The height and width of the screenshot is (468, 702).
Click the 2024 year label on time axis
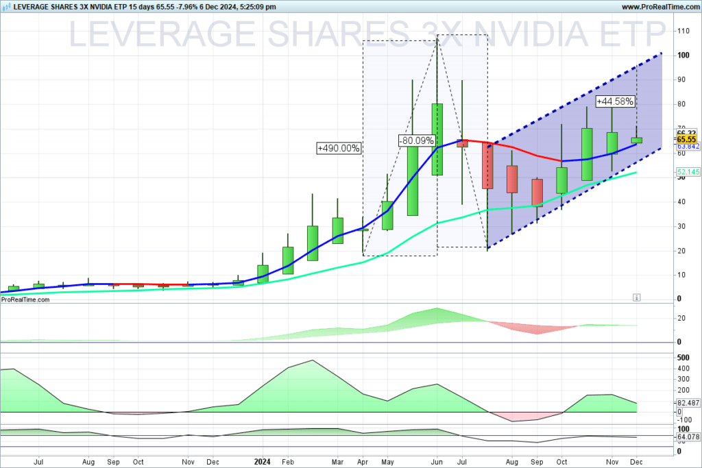[x=263, y=462]
